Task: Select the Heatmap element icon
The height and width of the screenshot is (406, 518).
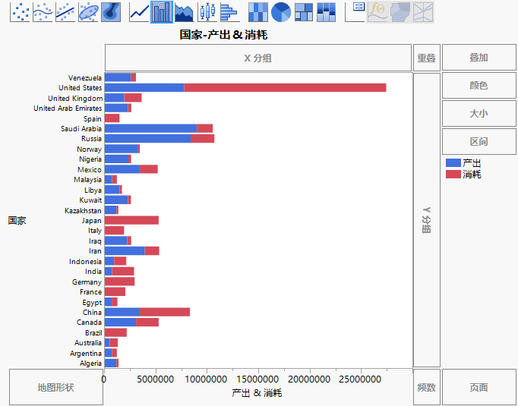Action: (x=259, y=11)
